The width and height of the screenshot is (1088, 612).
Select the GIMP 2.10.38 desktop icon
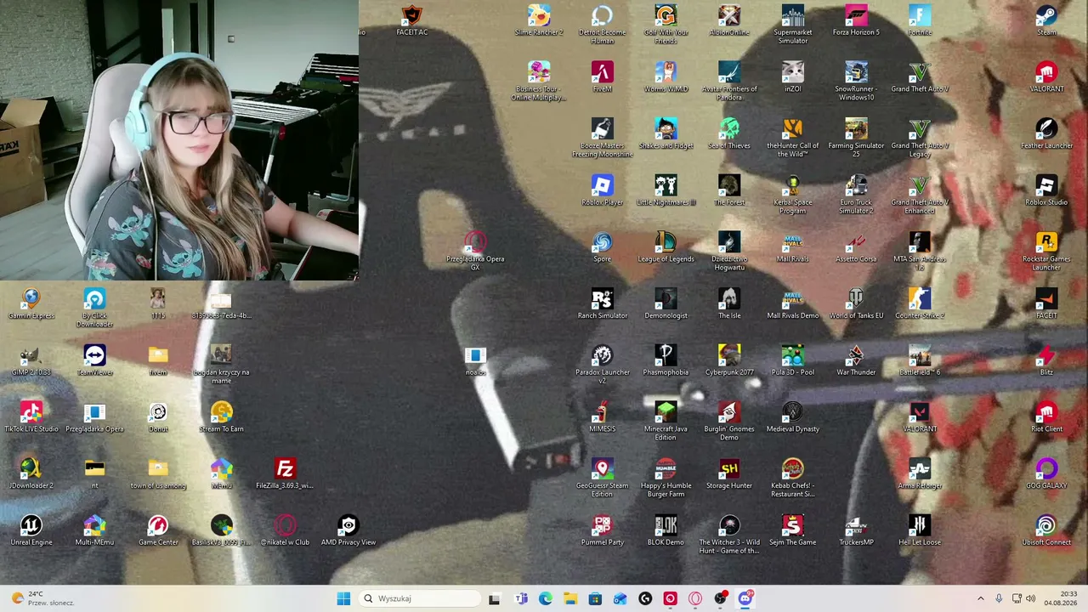31,361
